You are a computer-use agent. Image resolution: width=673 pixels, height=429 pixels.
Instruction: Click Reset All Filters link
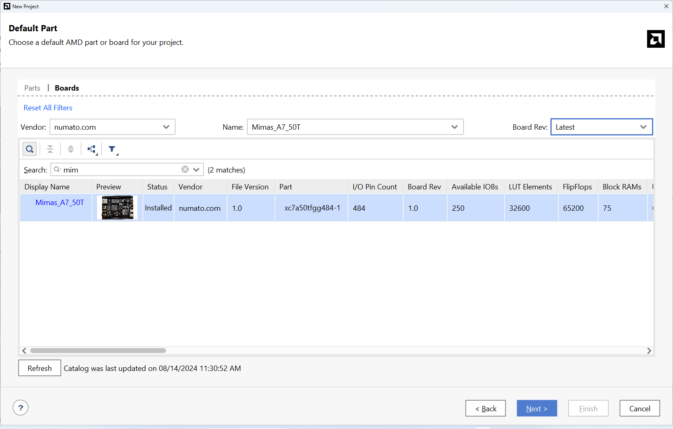(48, 108)
